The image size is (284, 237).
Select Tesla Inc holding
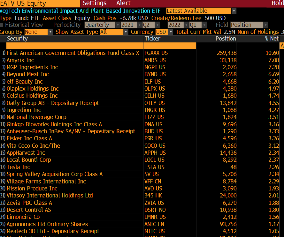point(18,167)
